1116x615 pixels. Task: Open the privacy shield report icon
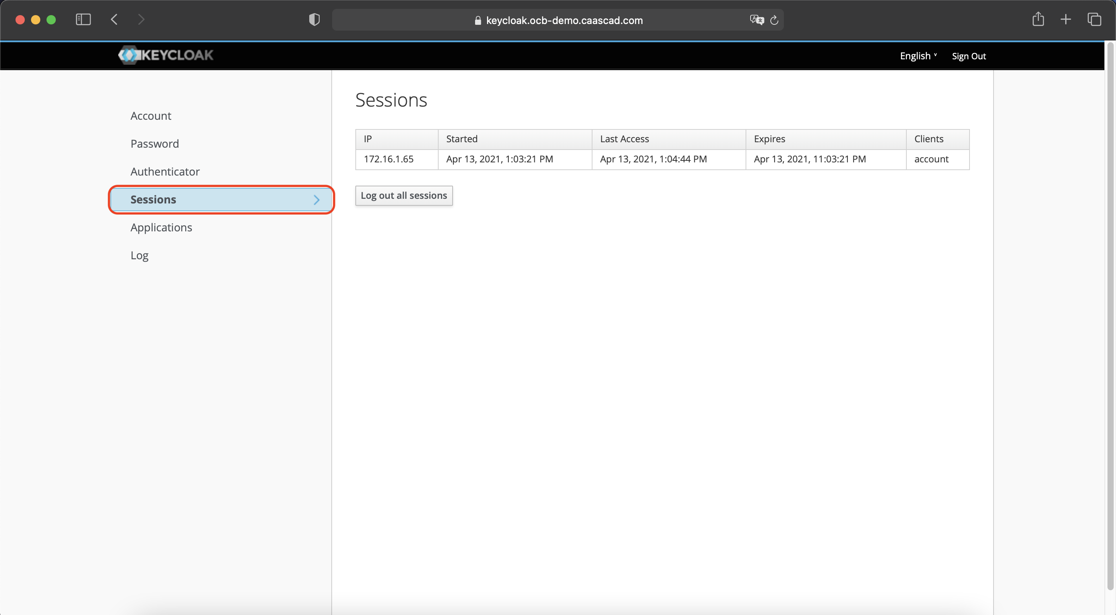coord(314,19)
